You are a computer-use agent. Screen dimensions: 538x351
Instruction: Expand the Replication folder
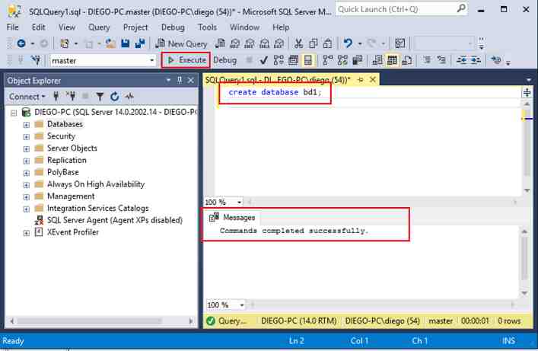(x=27, y=161)
